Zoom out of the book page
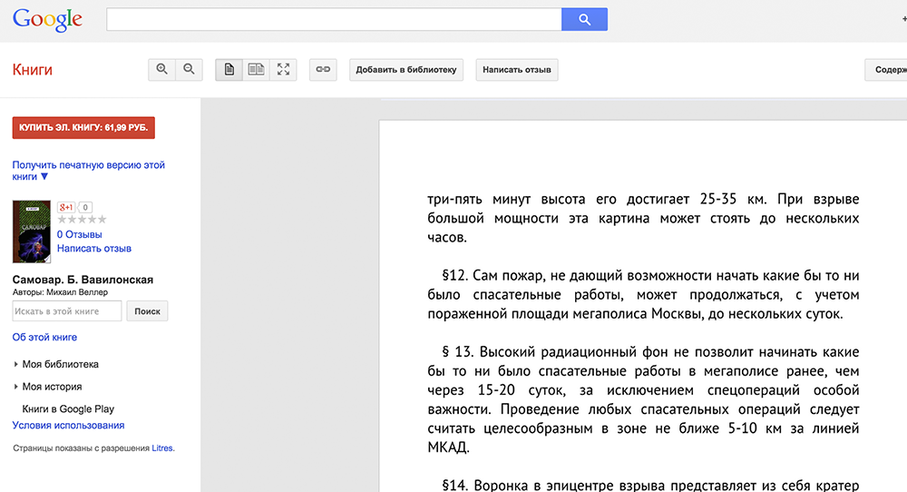Viewport: 907px width, 492px height. coord(189,69)
